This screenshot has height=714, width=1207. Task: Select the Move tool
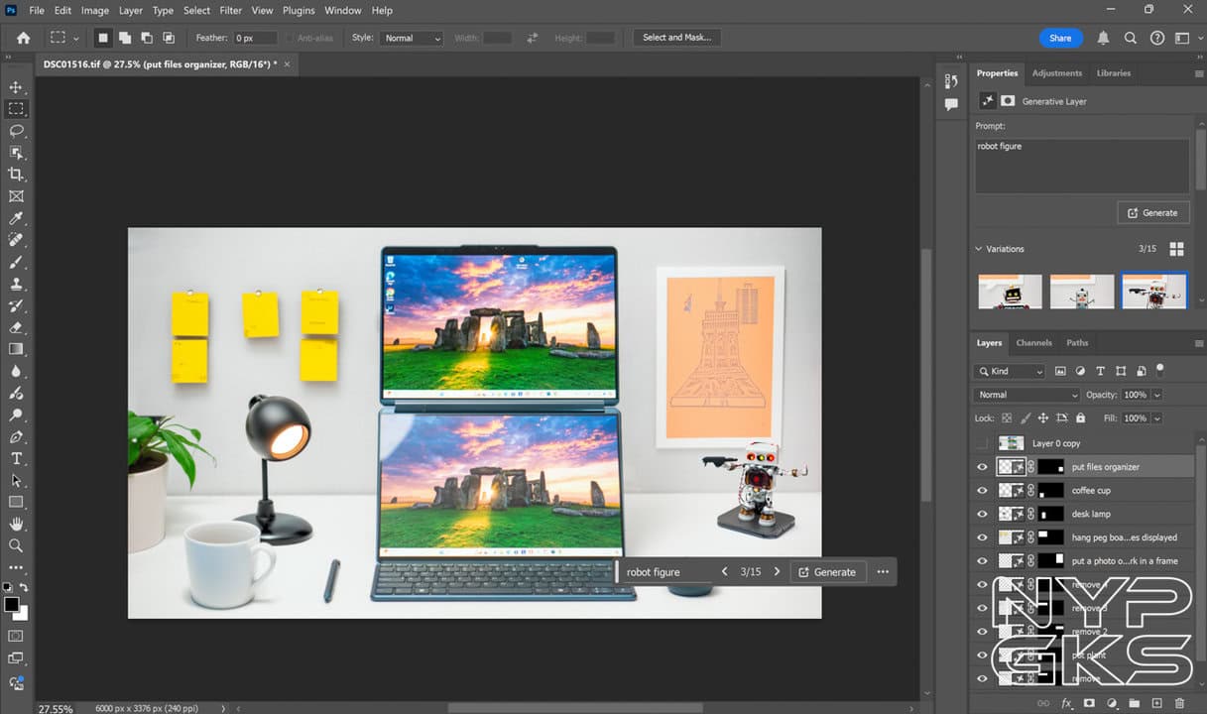pos(16,87)
